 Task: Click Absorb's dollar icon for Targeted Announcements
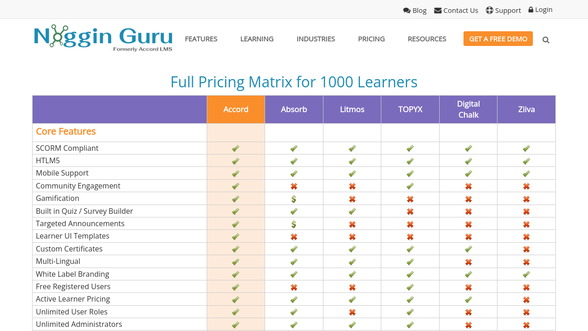coord(294,224)
